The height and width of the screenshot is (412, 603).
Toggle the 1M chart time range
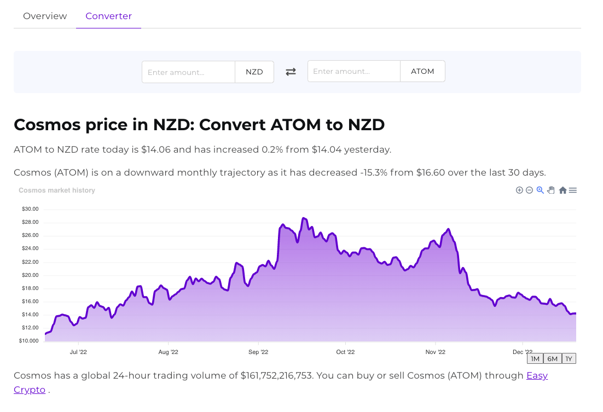[535, 358]
